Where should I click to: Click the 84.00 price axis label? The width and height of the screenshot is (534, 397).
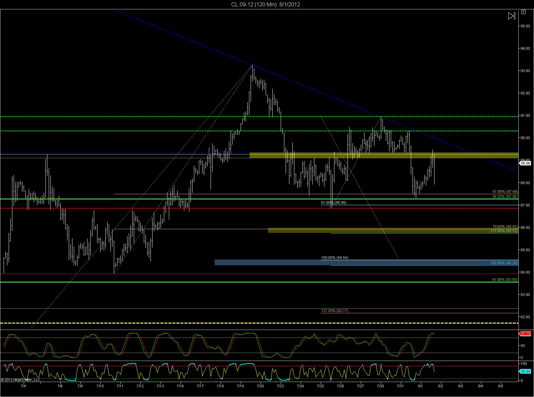coord(525,272)
